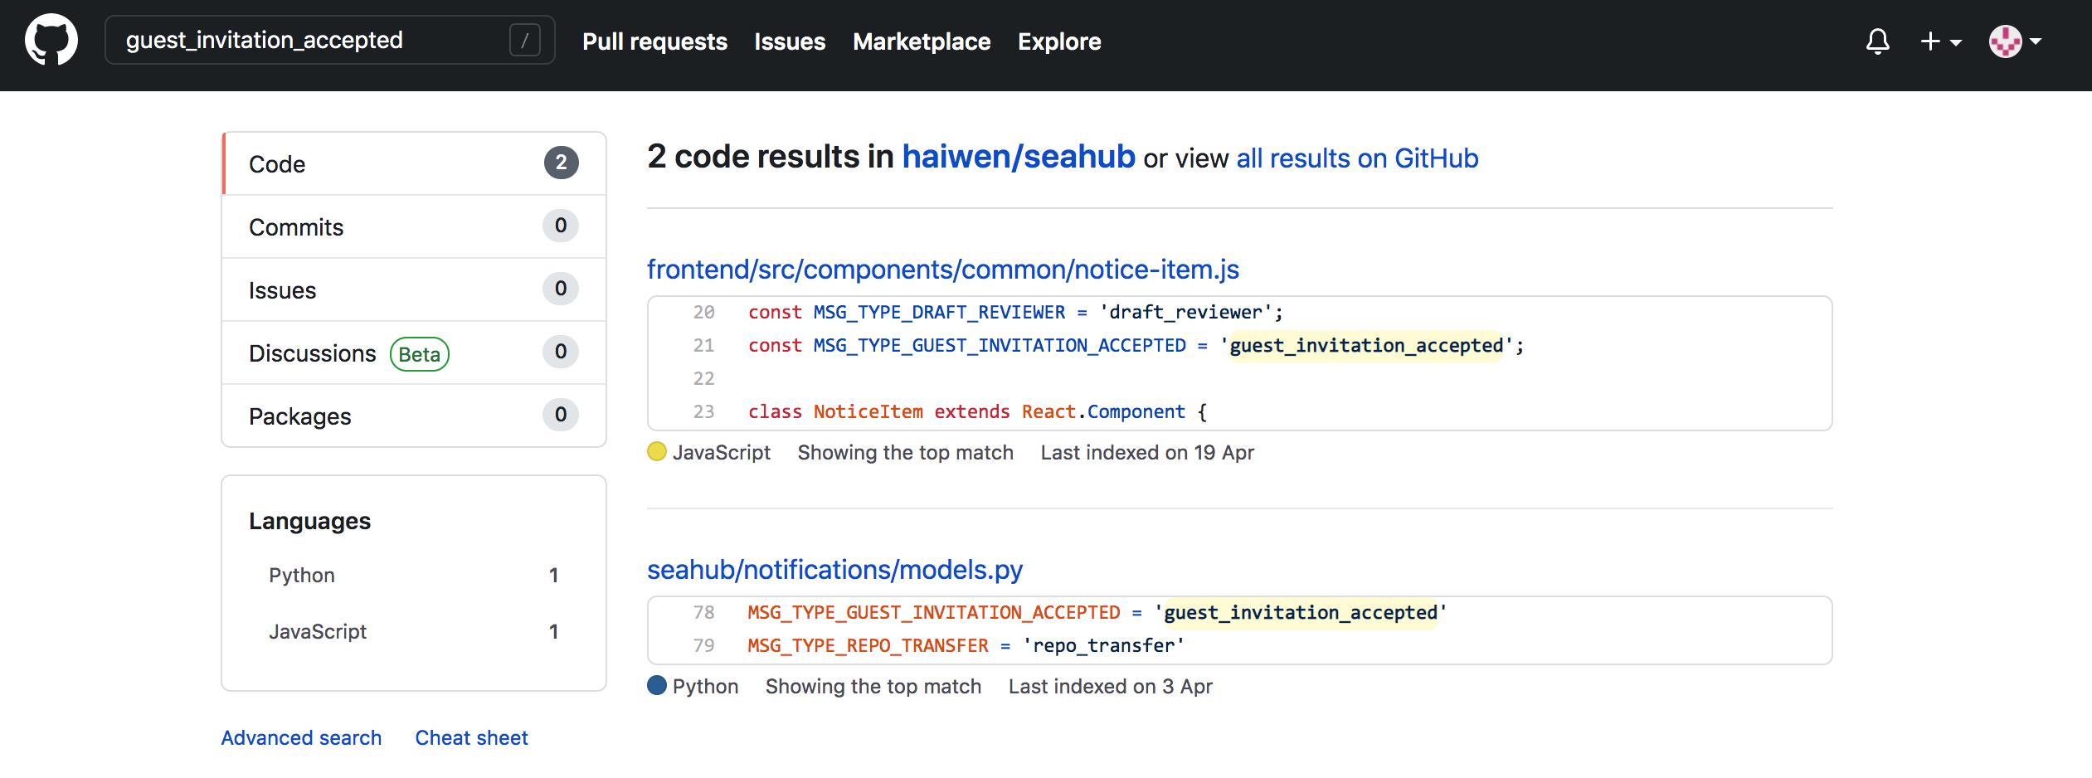The image size is (2092, 778).
Task: Click the Beta label badge
Action: [x=420, y=354]
